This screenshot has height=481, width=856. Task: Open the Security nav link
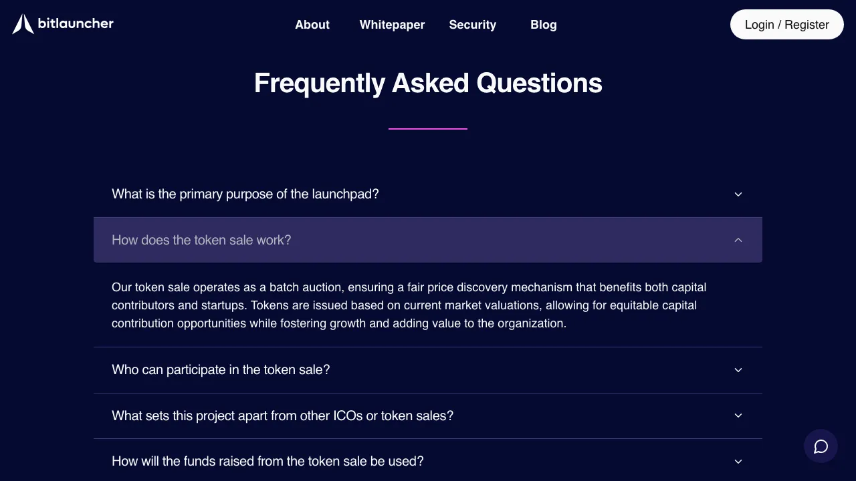pyautogui.click(x=472, y=25)
